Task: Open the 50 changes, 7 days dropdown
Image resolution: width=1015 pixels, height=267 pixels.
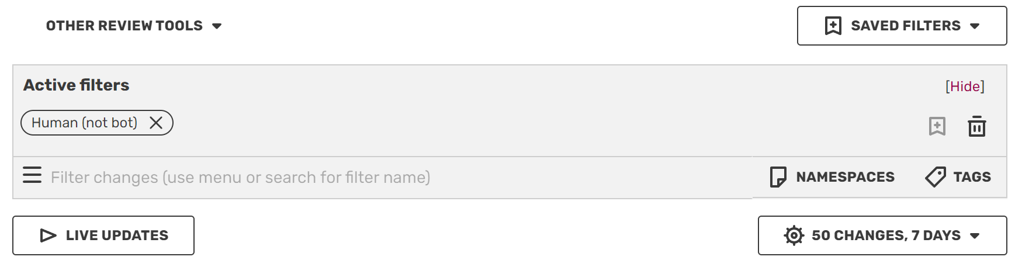Action: (x=885, y=235)
